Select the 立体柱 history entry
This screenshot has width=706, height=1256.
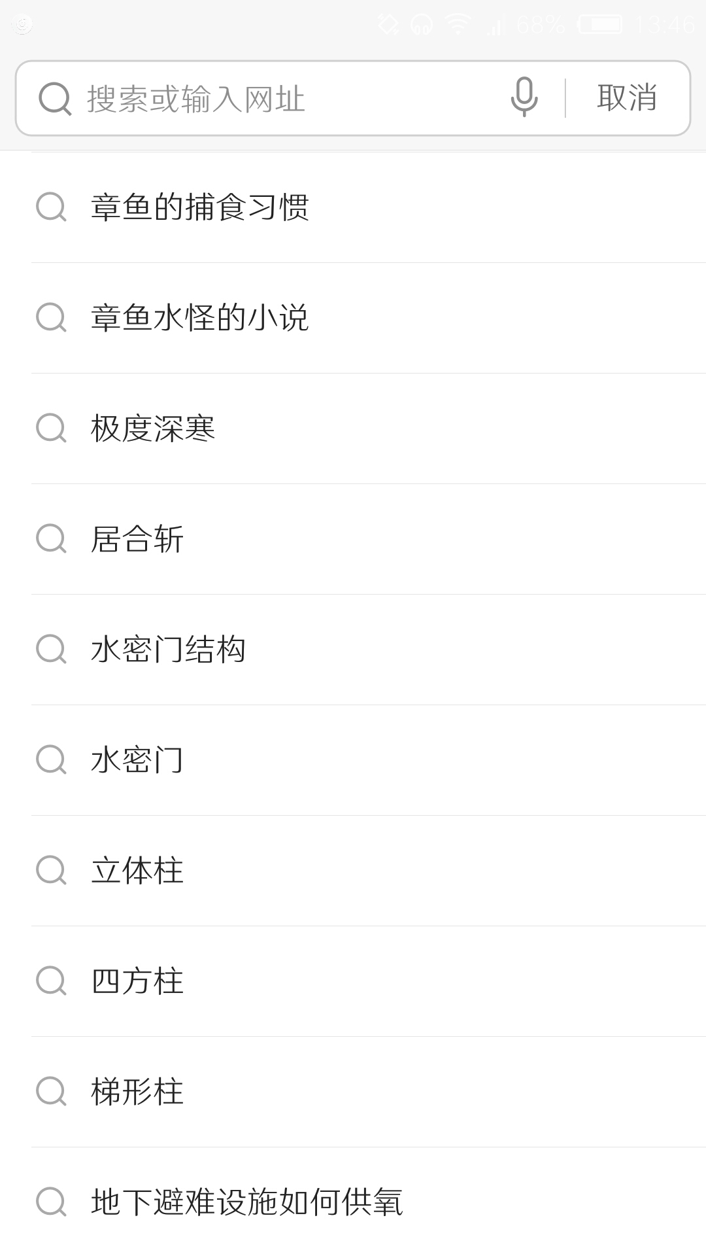[x=137, y=871]
